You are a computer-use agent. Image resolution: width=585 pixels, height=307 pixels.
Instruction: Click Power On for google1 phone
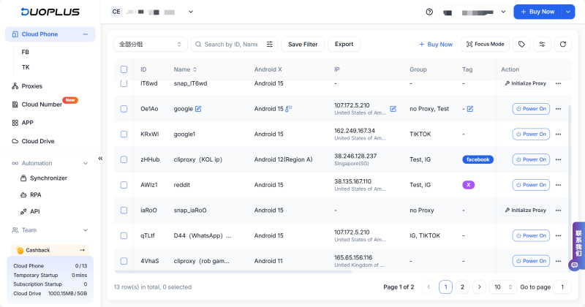531,134
